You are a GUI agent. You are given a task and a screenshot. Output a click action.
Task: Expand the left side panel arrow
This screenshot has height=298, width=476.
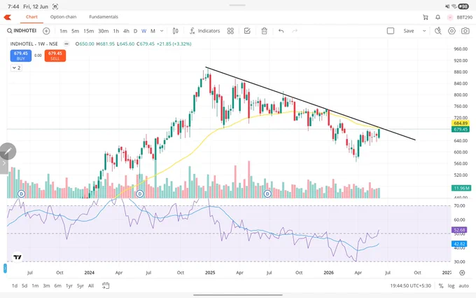click(x=3, y=163)
